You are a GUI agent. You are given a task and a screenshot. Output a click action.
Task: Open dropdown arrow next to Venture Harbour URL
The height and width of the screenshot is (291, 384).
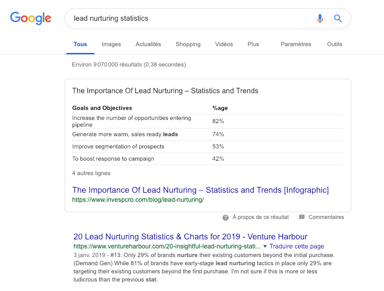click(x=265, y=247)
